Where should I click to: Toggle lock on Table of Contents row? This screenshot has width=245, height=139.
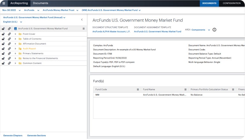click(x=3, y=39)
